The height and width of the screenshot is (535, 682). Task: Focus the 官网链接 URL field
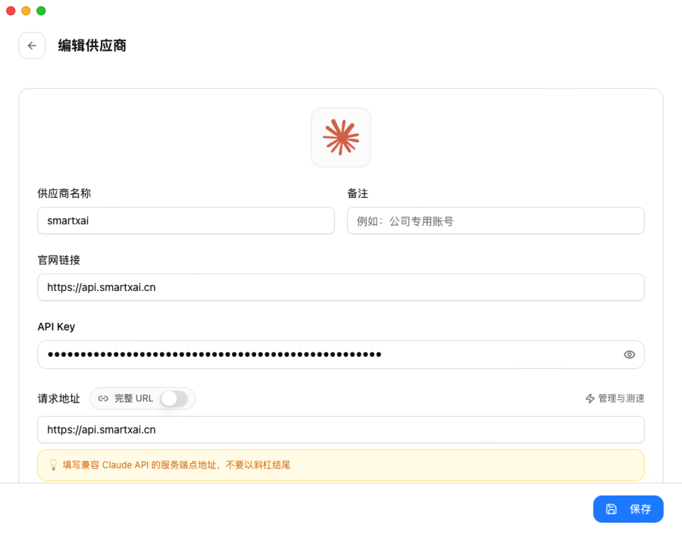tap(340, 287)
